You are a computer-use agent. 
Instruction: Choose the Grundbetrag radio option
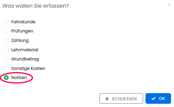click(x=6, y=59)
